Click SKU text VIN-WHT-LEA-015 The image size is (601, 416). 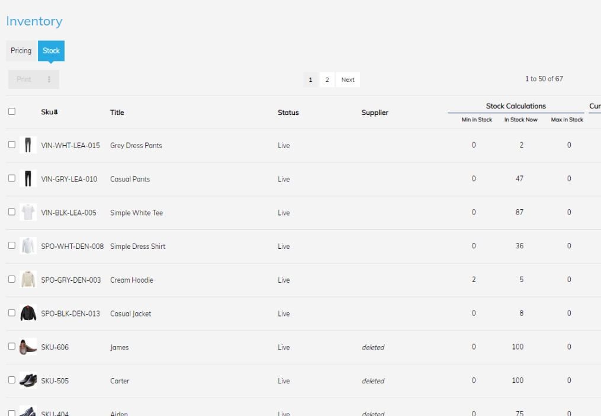tap(70, 145)
